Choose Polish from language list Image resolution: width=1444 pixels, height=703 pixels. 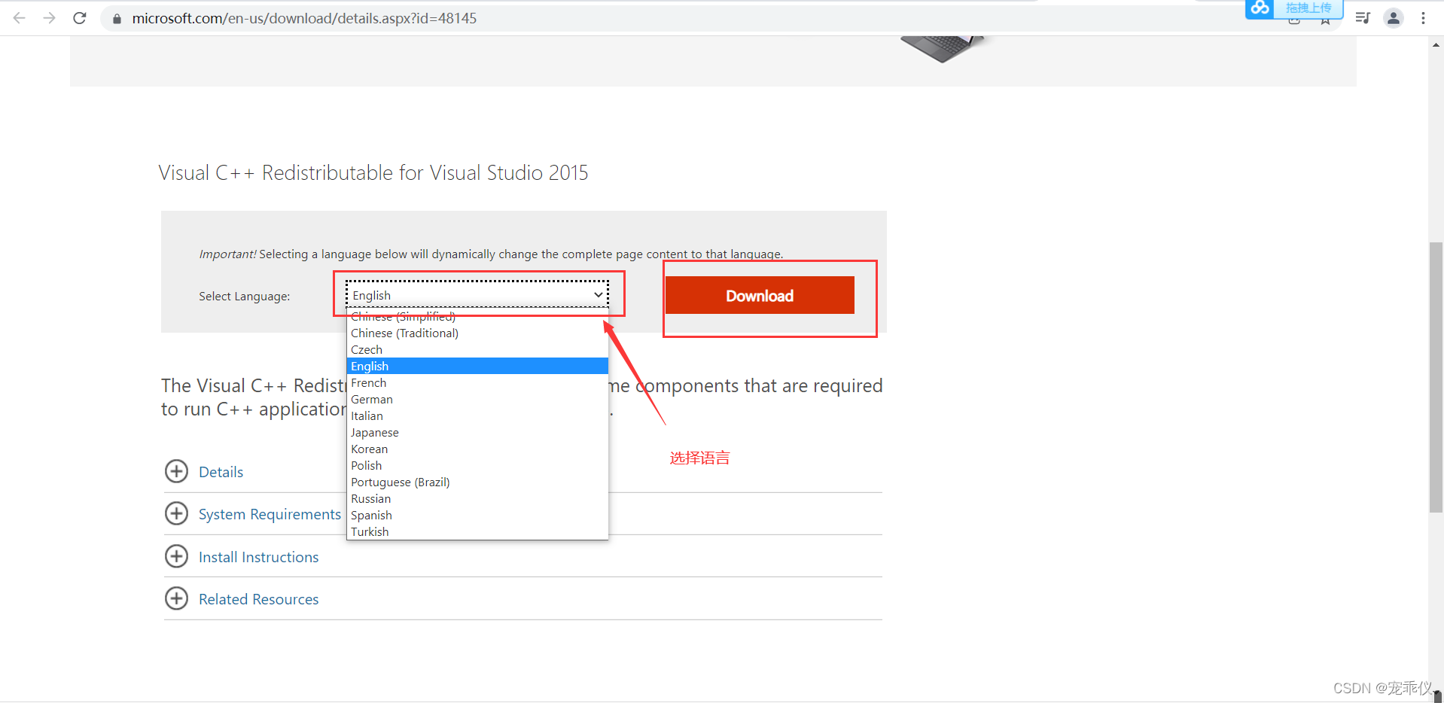tap(477, 465)
